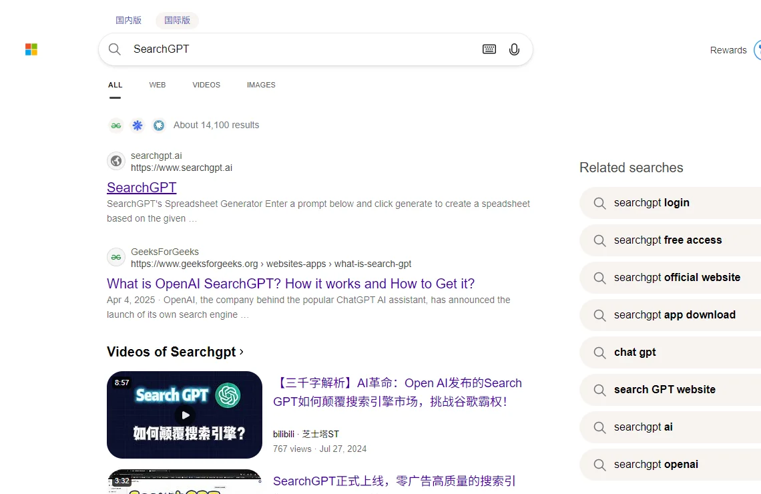Select the IMAGES results tab
This screenshot has height=494, width=761.
261,85
